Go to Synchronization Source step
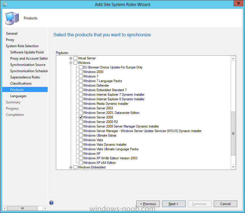The width and height of the screenshot is (245, 213). pos(28,65)
